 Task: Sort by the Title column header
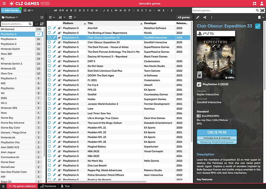(x=115, y=23)
